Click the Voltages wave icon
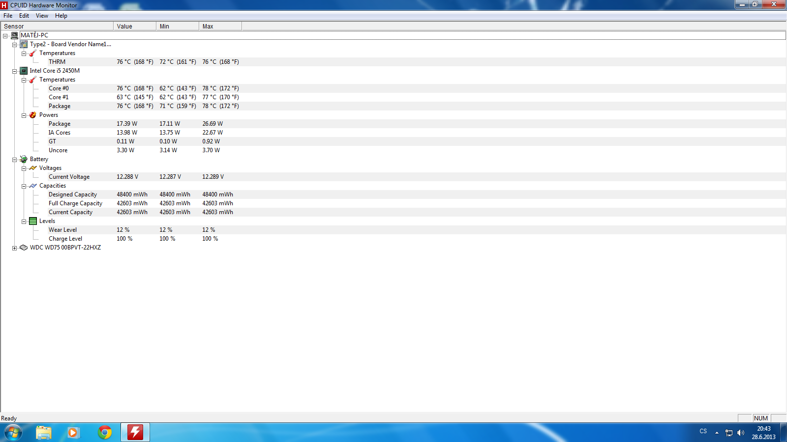 33,168
